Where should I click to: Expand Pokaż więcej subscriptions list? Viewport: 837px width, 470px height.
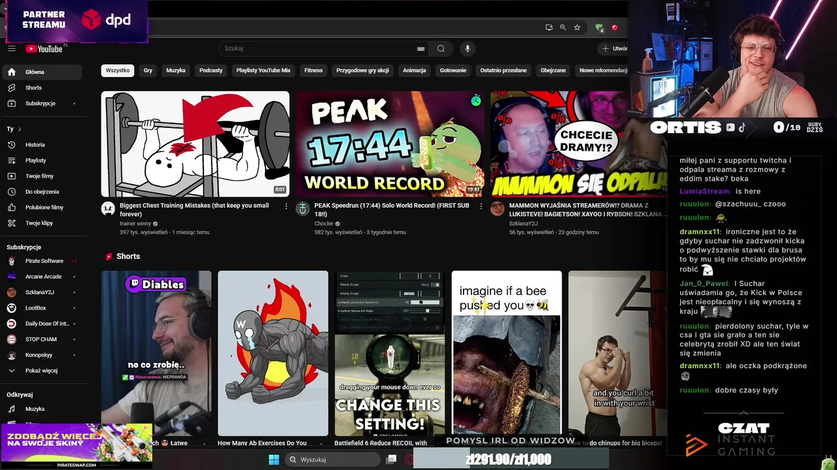click(x=41, y=370)
